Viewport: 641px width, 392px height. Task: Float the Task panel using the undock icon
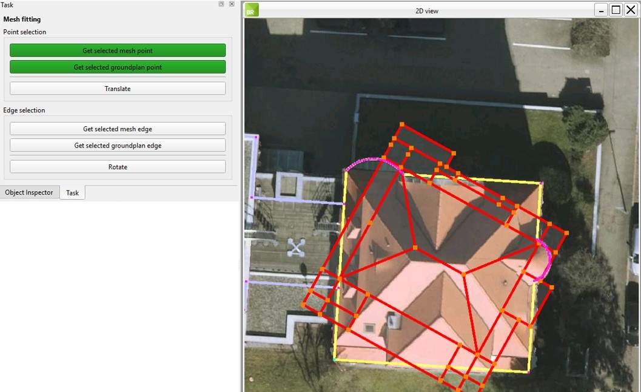(221, 4)
